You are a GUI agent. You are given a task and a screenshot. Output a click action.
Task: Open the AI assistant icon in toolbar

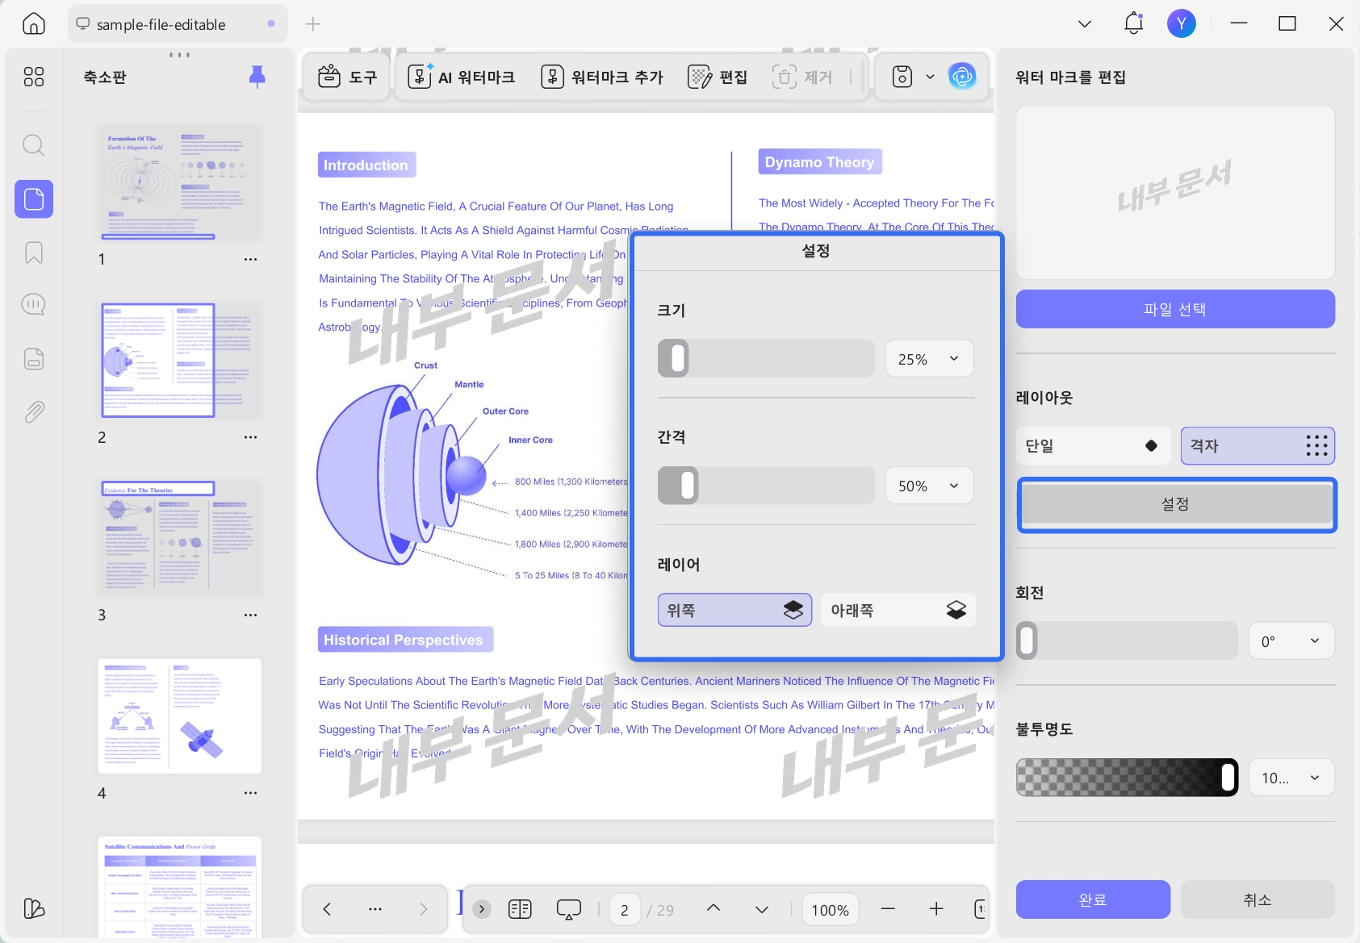pyautogui.click(x=961, y=77)
